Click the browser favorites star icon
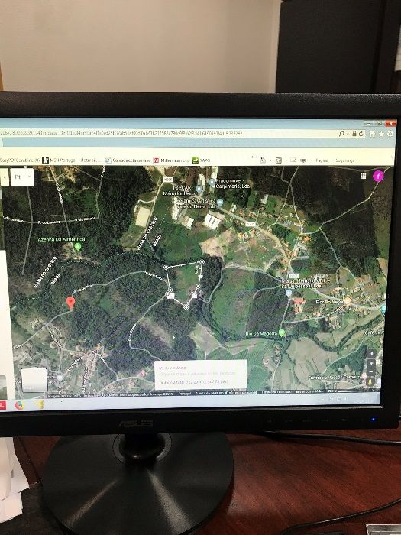The width and height of the screenshot is (401, 535). click(382, 134)
